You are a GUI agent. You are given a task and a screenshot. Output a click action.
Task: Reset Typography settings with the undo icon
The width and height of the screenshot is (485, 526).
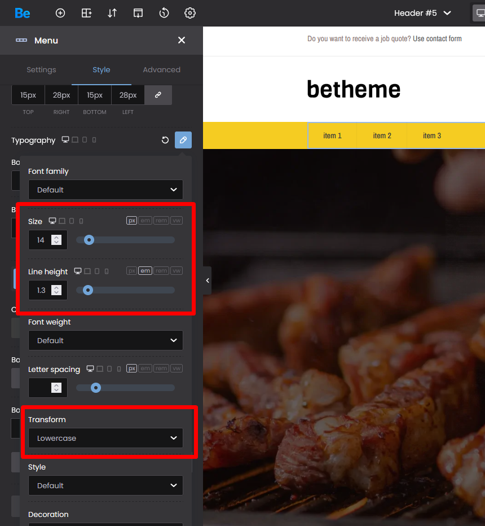[165, 140]
